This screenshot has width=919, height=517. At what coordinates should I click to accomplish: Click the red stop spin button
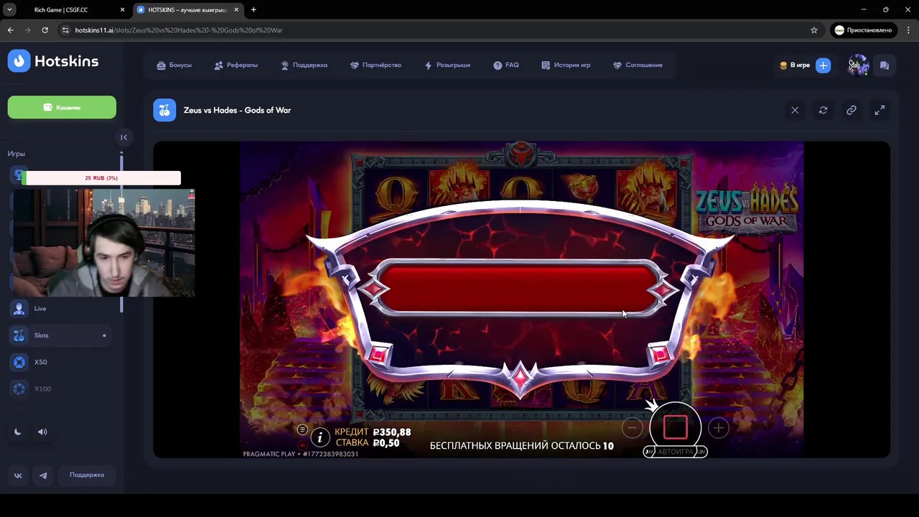pos(675,427)
